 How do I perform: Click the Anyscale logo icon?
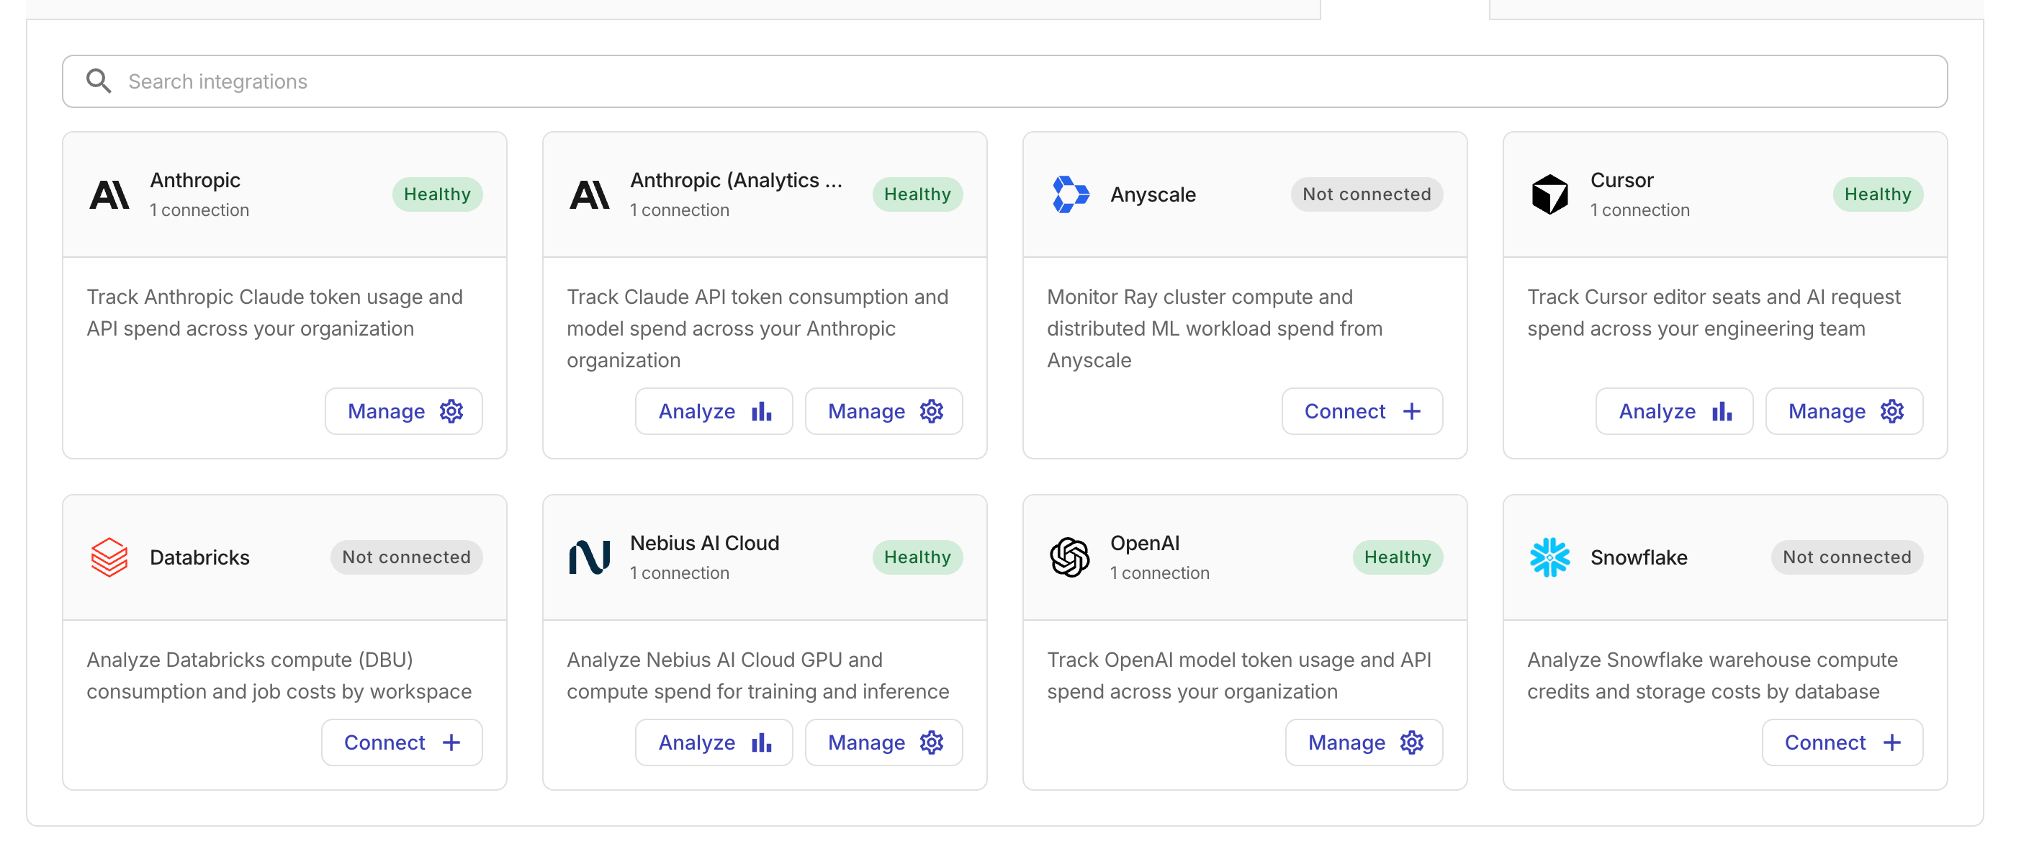point(1070,194)
